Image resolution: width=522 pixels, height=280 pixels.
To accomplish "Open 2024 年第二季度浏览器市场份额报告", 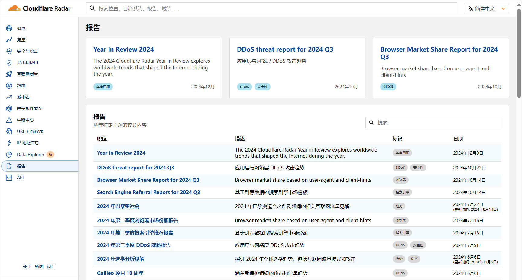I will (x=138, y=220).
